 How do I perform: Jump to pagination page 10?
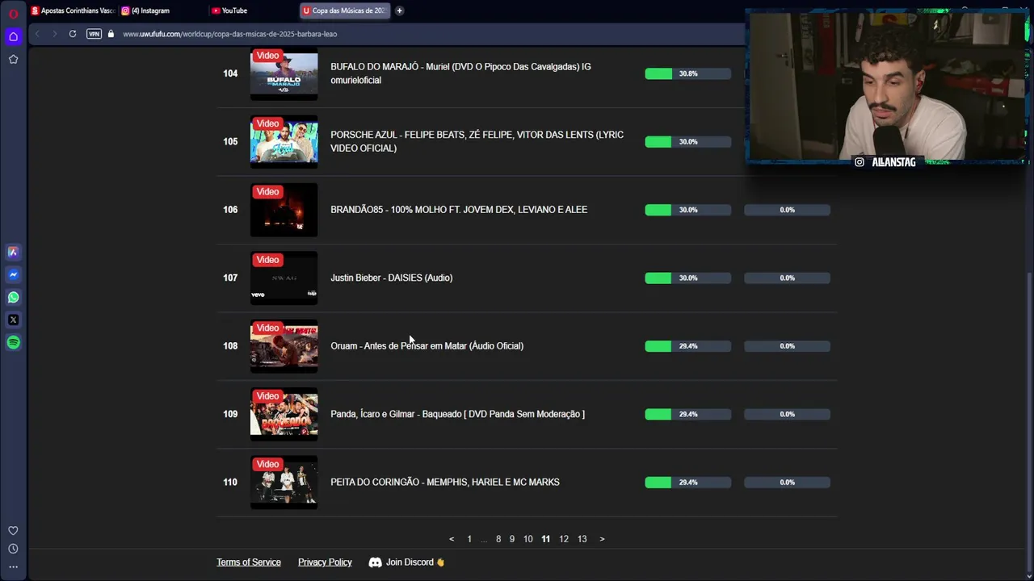tap(528, 539)
